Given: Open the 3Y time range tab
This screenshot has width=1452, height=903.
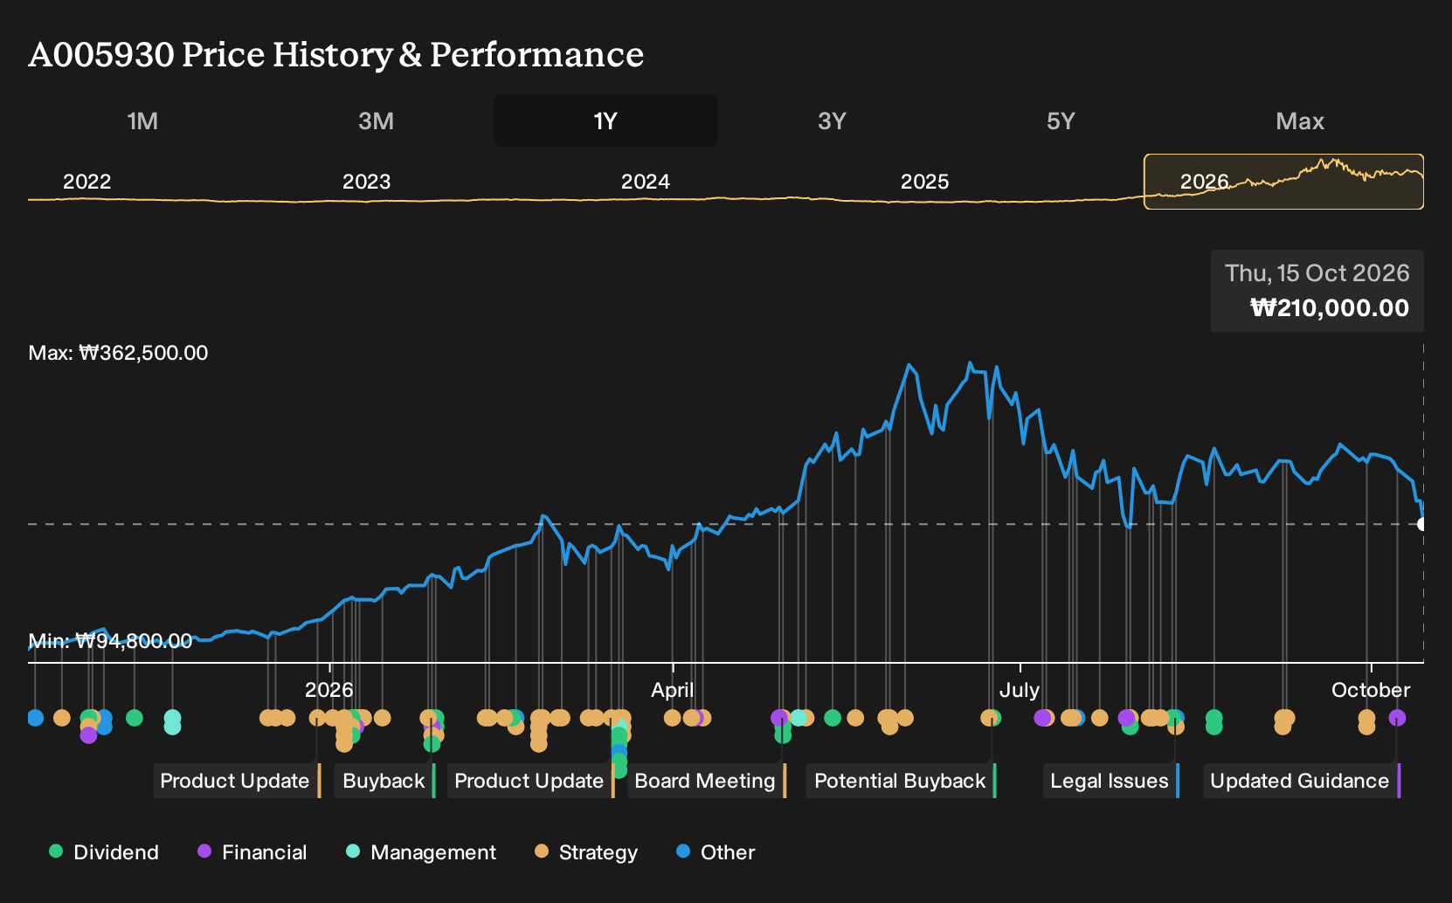Looking at the screenshot, I should (x=832, y=121).
